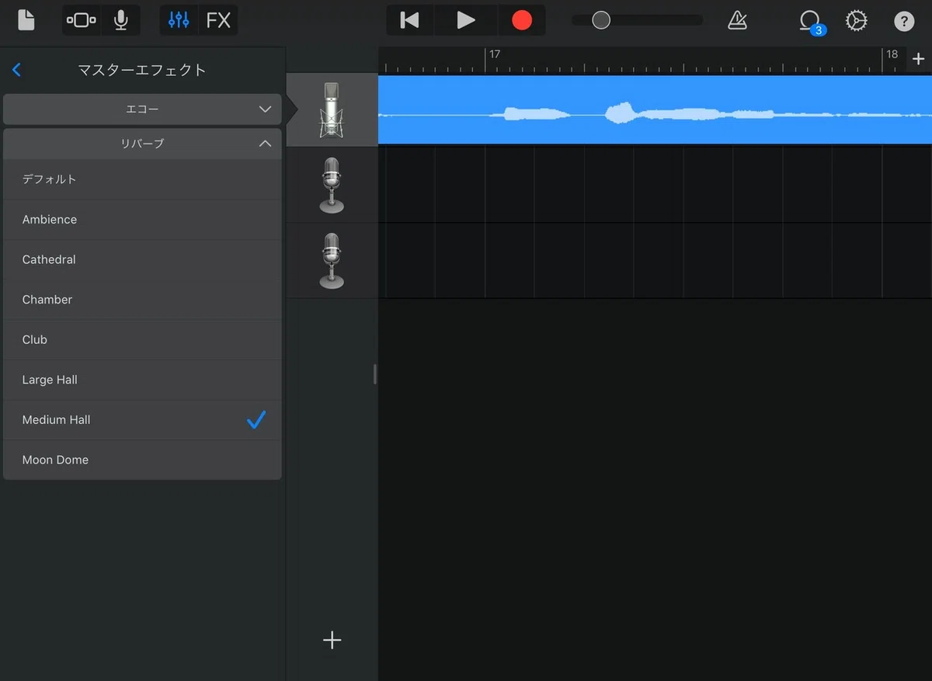Open the Help question mark
Image resolution: width=932 pixels, height=681 pixels.
click(904, 21)
